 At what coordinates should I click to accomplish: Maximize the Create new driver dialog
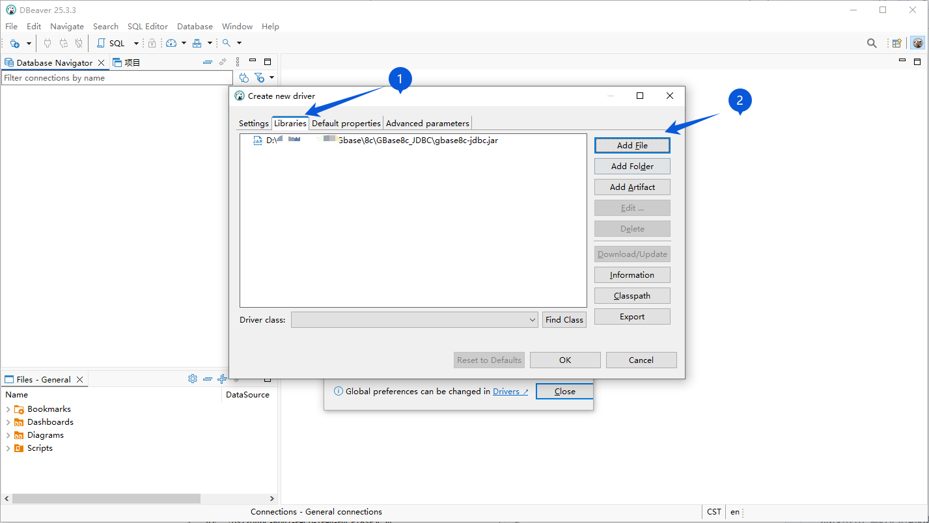click(x=640, y=96)
